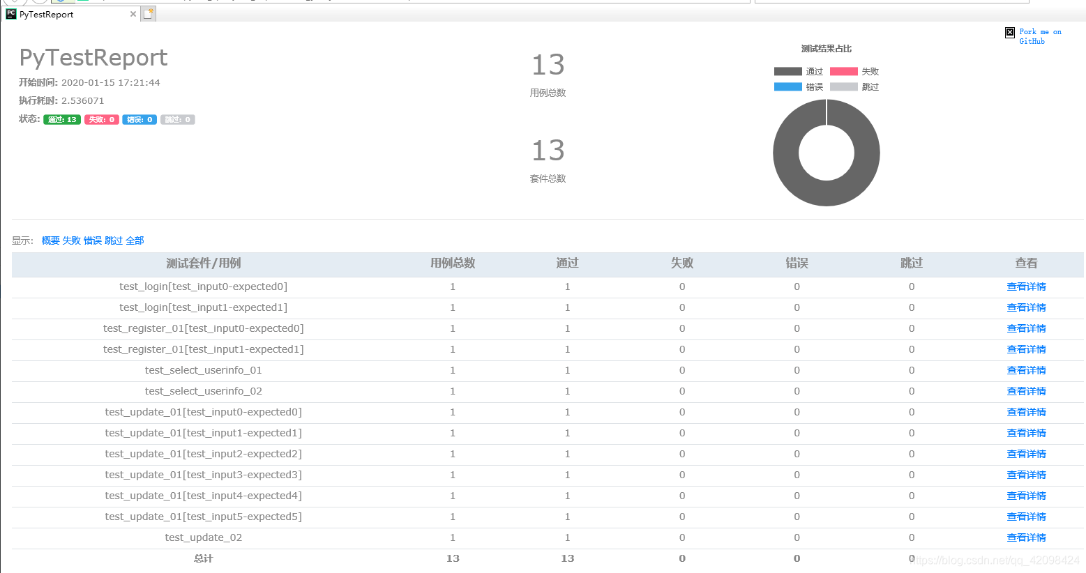The width and height of the screenshot is (1086, 573).
Task: Click 用例总数 column header
Action: point(453,263)
